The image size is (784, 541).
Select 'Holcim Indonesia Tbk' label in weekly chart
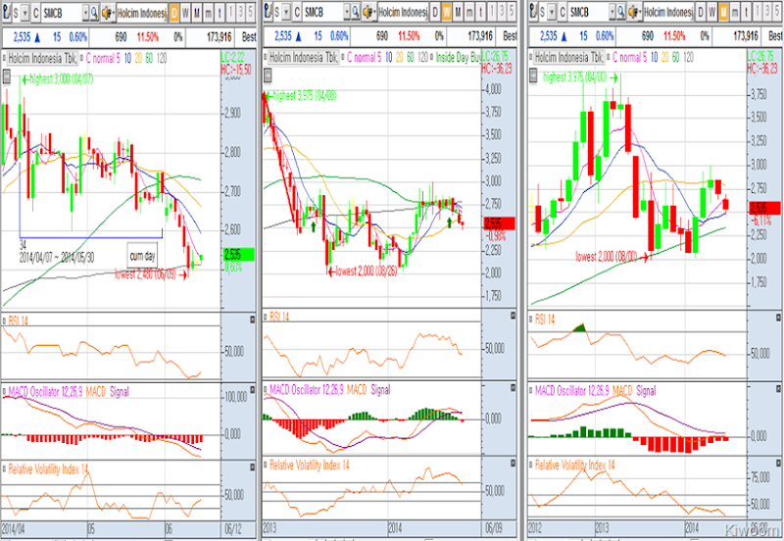point(304,58)
